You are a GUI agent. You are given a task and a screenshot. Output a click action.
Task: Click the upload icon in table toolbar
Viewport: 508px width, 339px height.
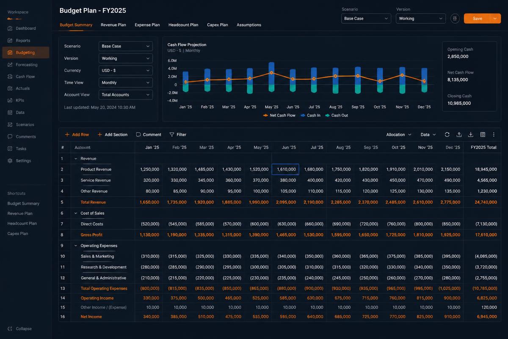(x=459, y=135)
